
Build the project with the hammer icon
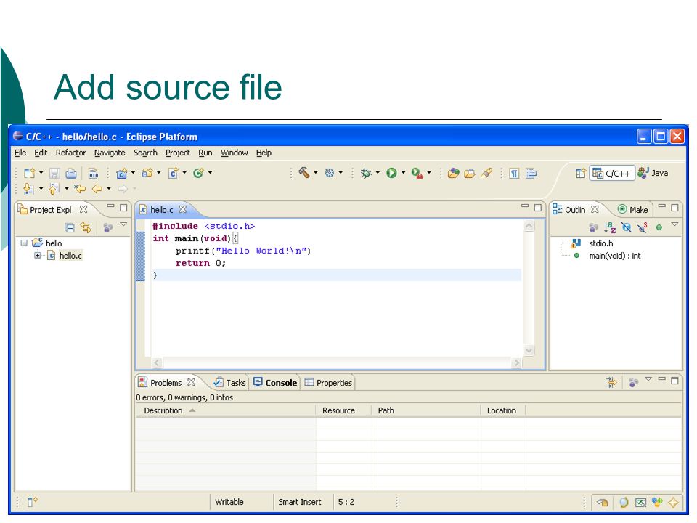click(304, 173)
